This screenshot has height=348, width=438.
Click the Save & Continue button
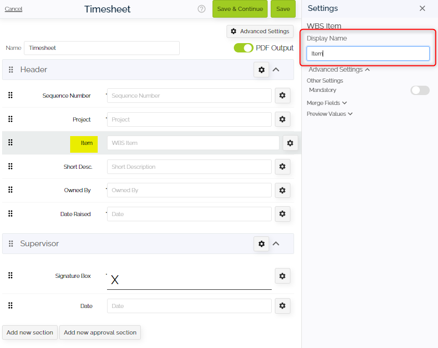tap(240, 9)
